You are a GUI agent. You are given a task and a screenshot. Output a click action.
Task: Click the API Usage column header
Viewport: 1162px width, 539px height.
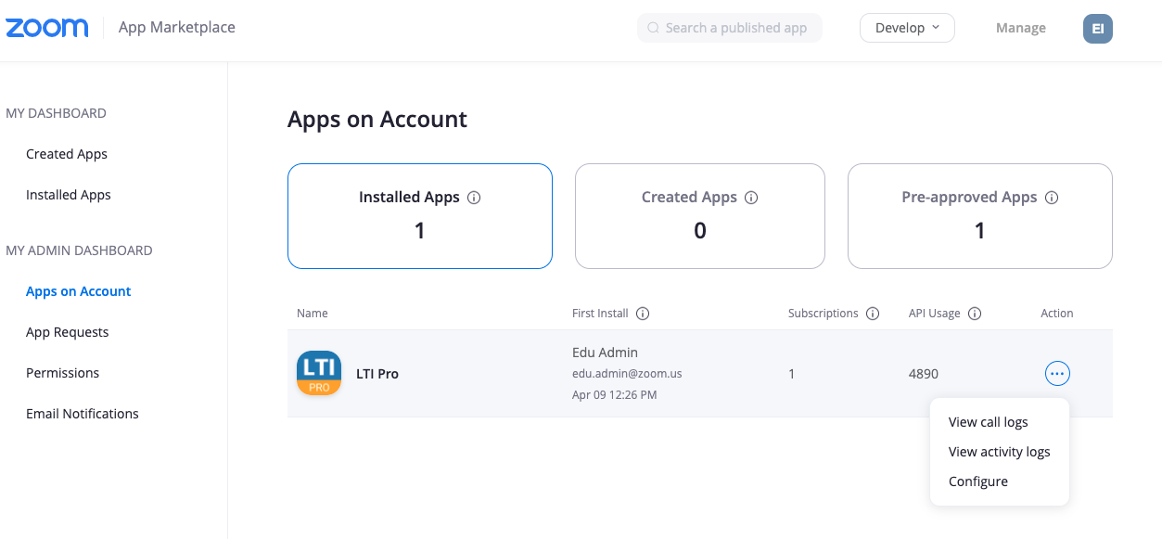click(x=935, y=314)
